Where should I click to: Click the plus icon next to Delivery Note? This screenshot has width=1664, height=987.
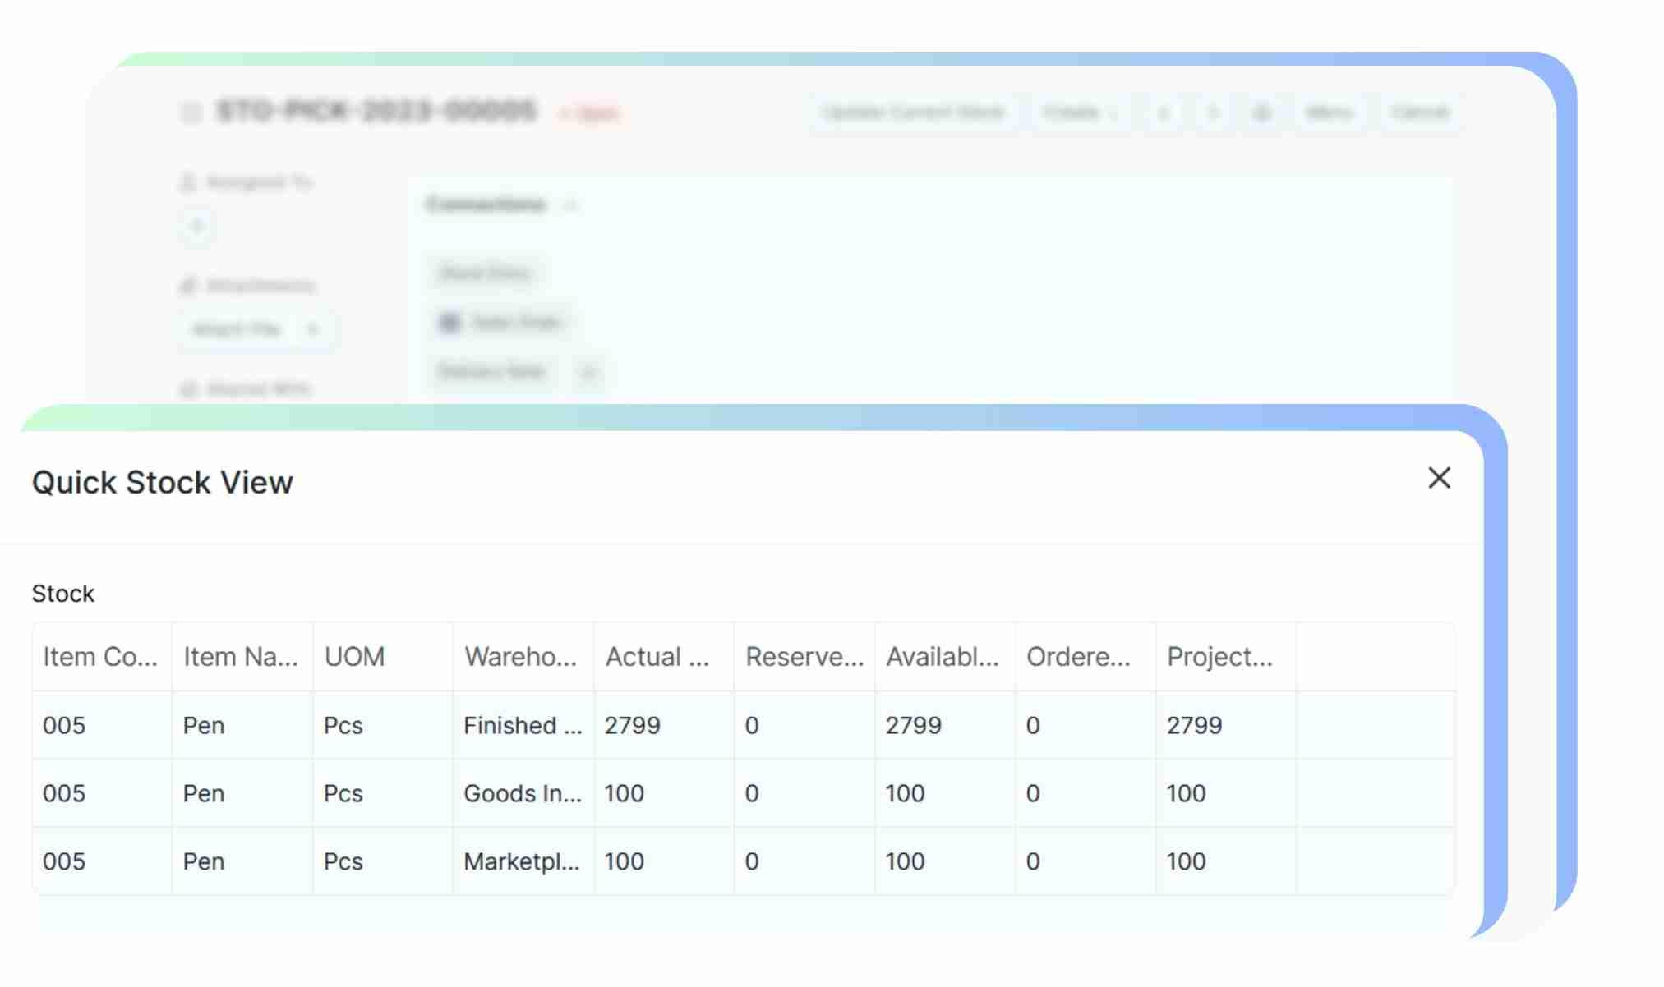[x=588, y=372]
